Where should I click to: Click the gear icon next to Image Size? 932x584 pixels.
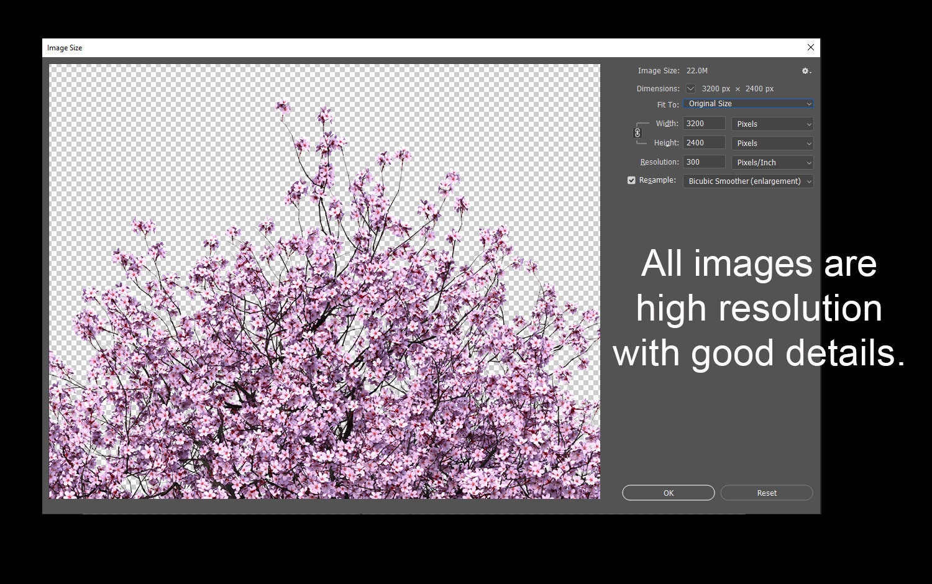pyautogui.click(x=806, y=71)
